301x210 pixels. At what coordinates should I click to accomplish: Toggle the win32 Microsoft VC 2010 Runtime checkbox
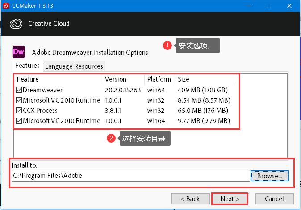(19, 100)
